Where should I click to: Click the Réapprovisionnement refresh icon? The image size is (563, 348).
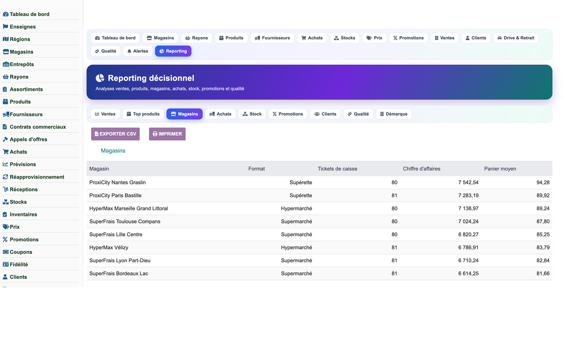[x=6, y=177]
